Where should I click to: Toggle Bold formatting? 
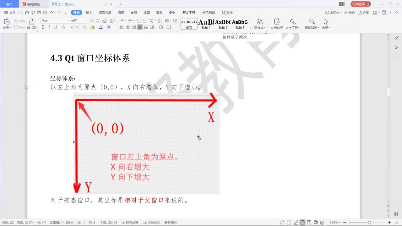tap(43, 27)
